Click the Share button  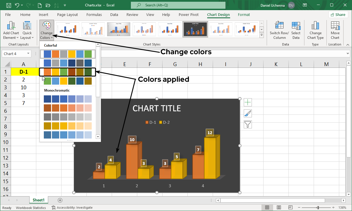[338, 14]
